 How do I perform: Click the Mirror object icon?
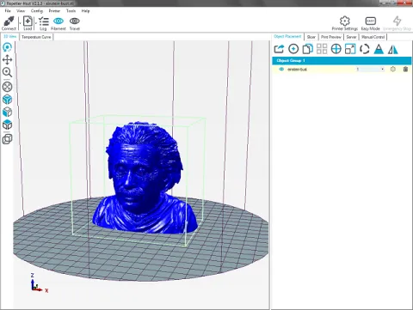393,49
